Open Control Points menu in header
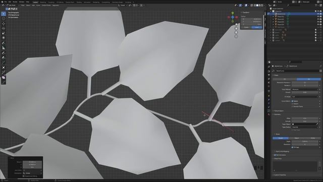 click(x=46, y=5)
